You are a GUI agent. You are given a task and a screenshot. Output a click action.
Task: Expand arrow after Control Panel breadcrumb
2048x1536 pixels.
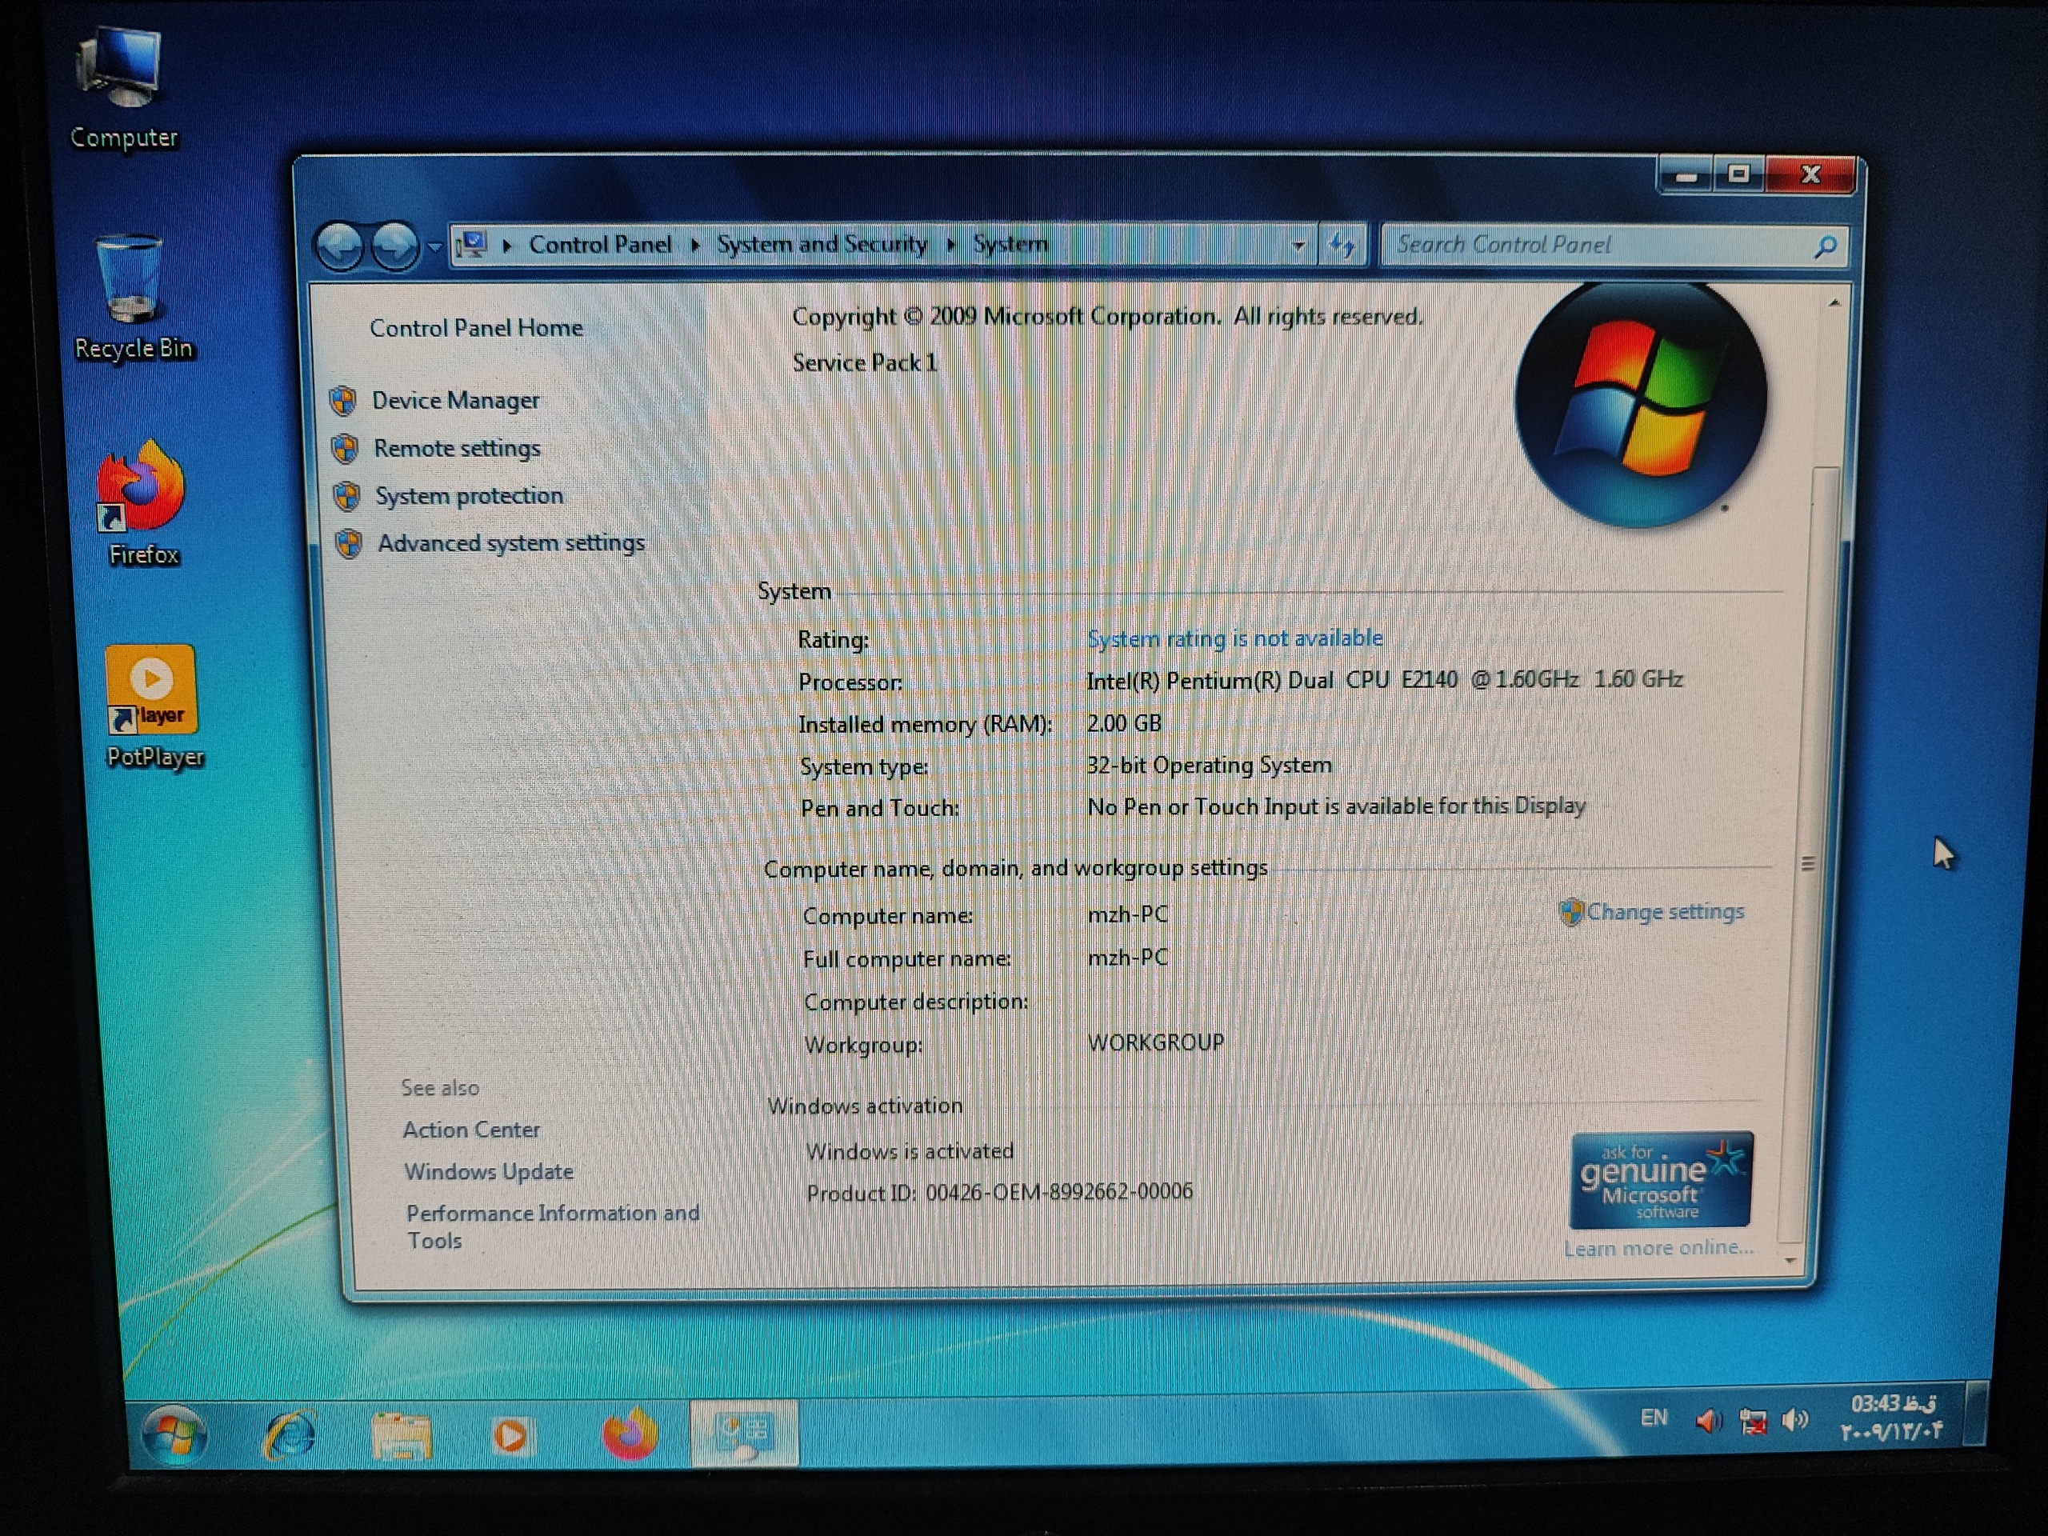[x=694, y=246]
